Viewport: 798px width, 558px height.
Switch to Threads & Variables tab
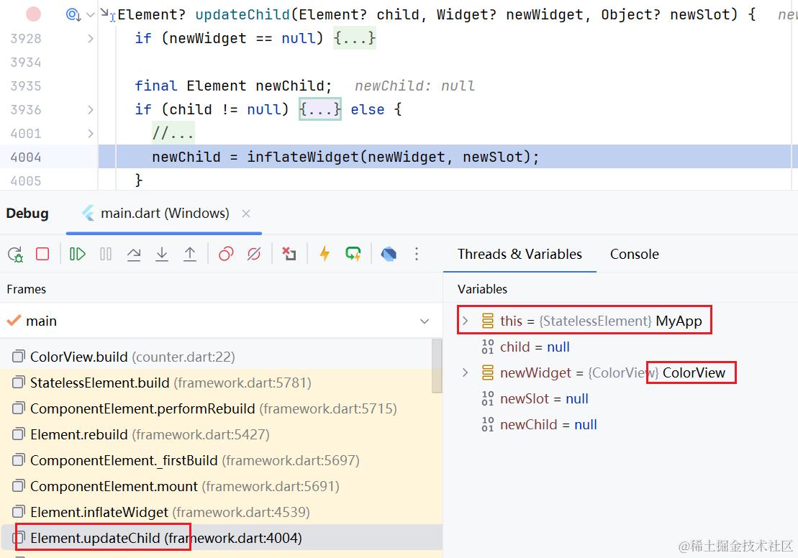[520, 254]
